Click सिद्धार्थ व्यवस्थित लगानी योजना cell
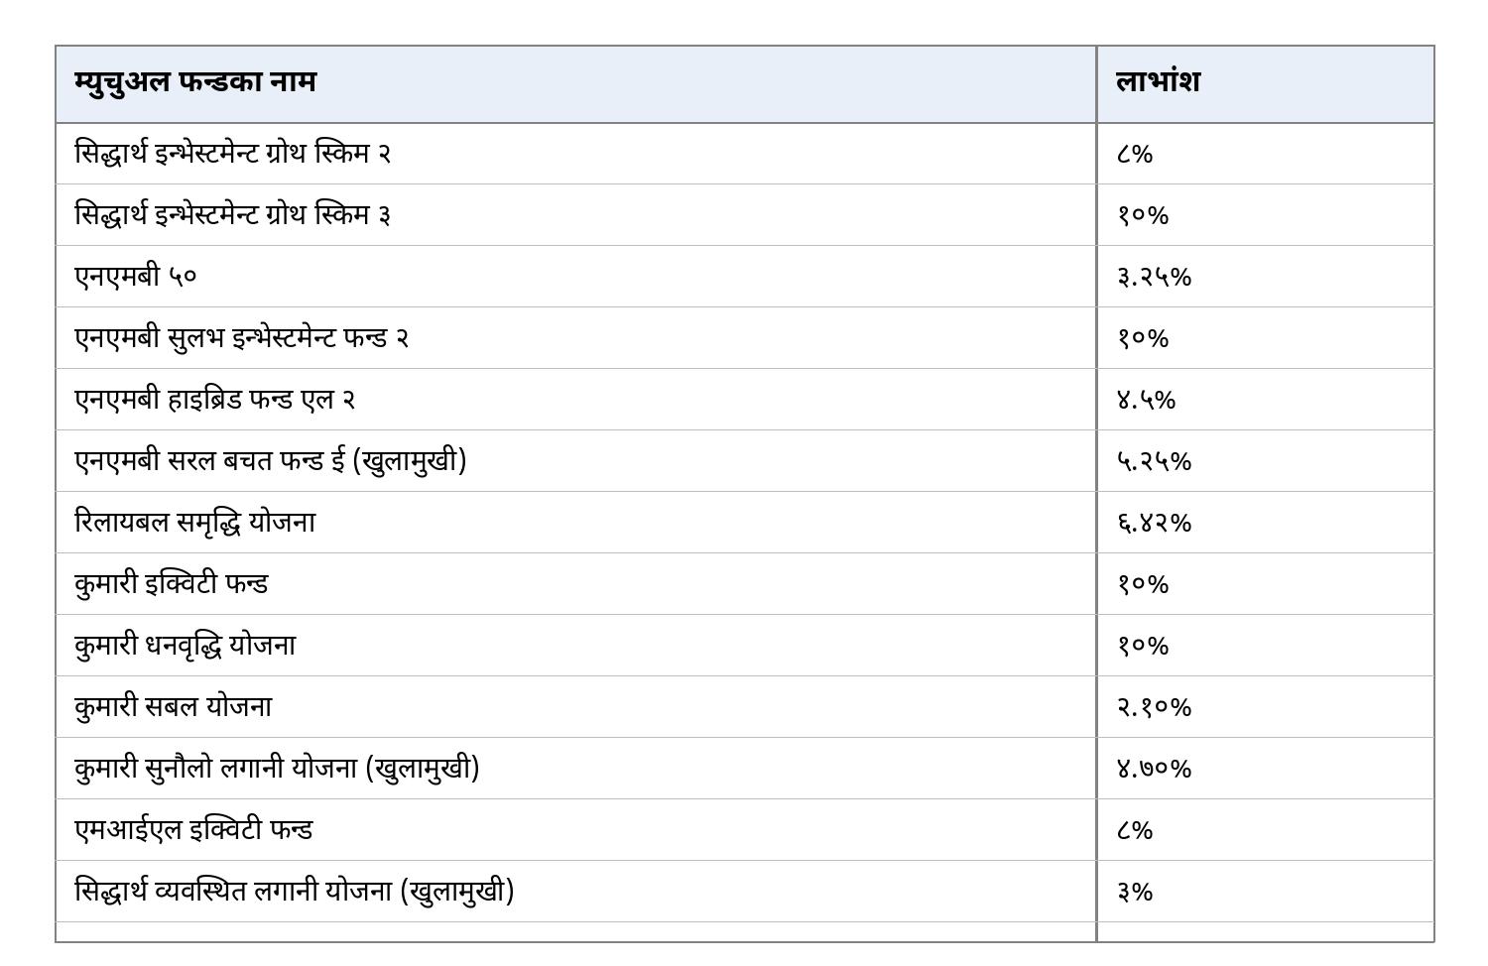Viewport: 1488px width, 966px height. pos(575,892)
